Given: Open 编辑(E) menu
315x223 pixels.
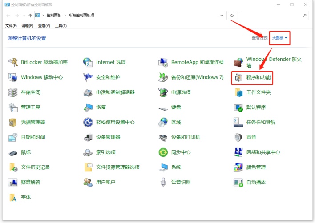Looking at the screenshot, I should click(27, 26).
